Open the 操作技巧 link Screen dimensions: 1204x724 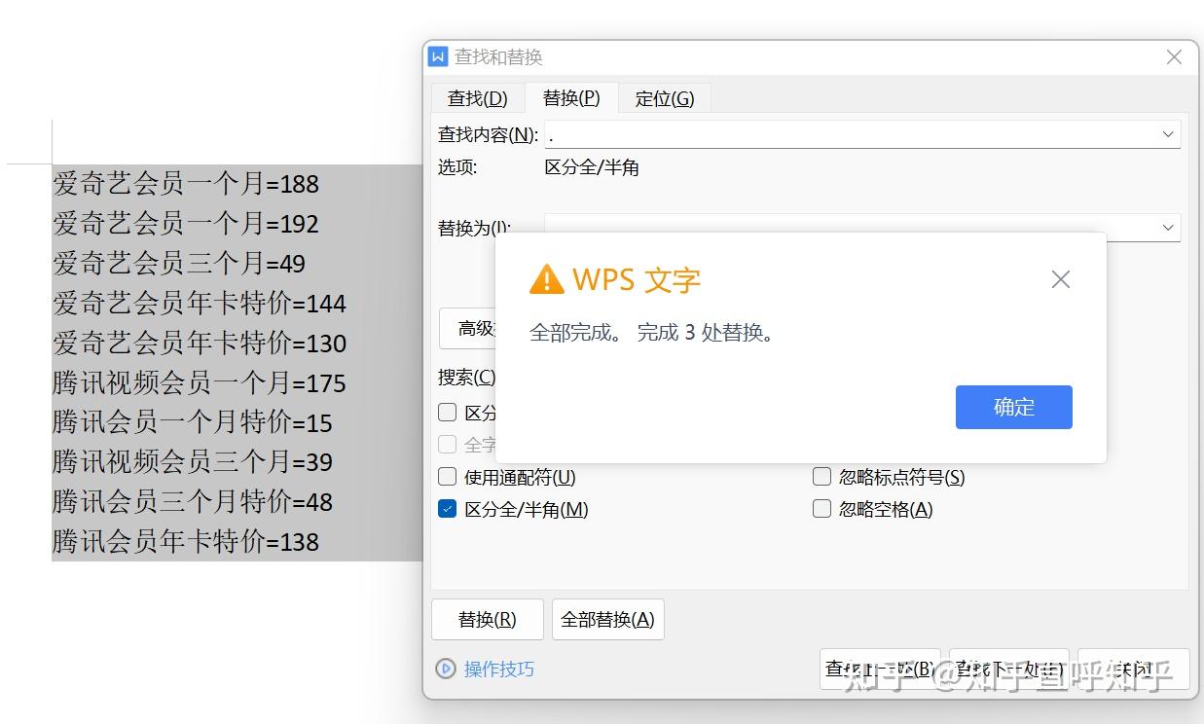click(x=499, y=669)
